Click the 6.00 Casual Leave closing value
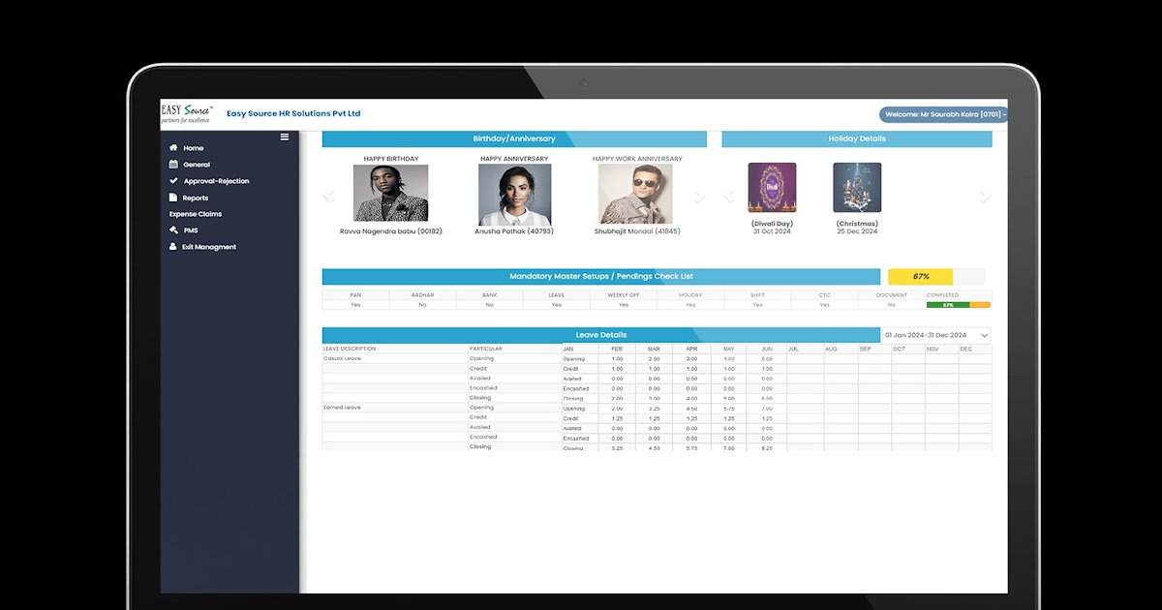Image resolution: width=1162 pixels, height=610 pixels. [x=767, y=399]
